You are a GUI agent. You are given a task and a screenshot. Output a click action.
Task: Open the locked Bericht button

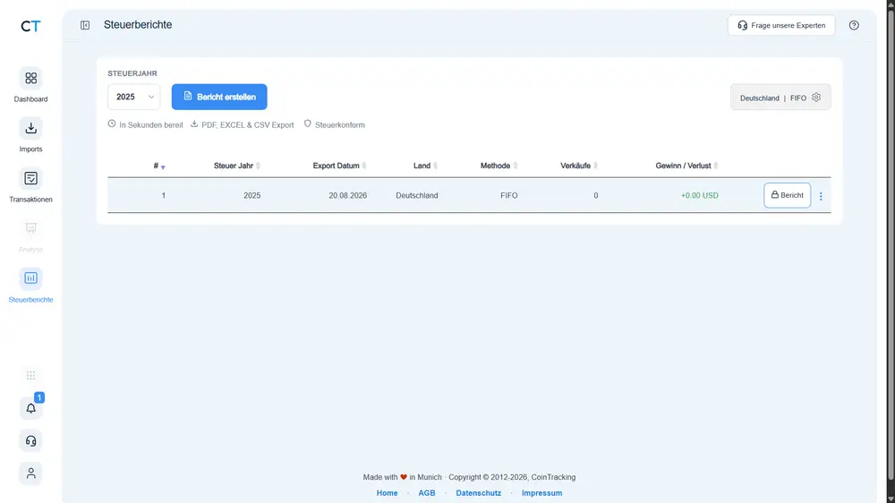(787, 195)
